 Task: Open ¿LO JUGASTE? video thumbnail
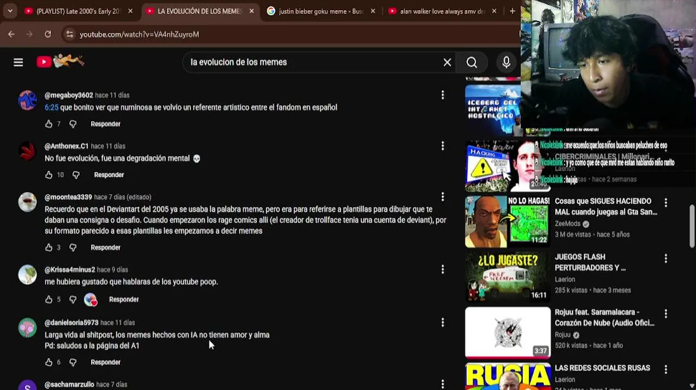point(507,277)
